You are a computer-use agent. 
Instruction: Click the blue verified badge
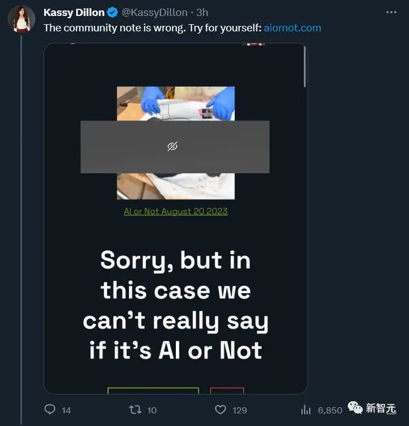coord(112,12)
